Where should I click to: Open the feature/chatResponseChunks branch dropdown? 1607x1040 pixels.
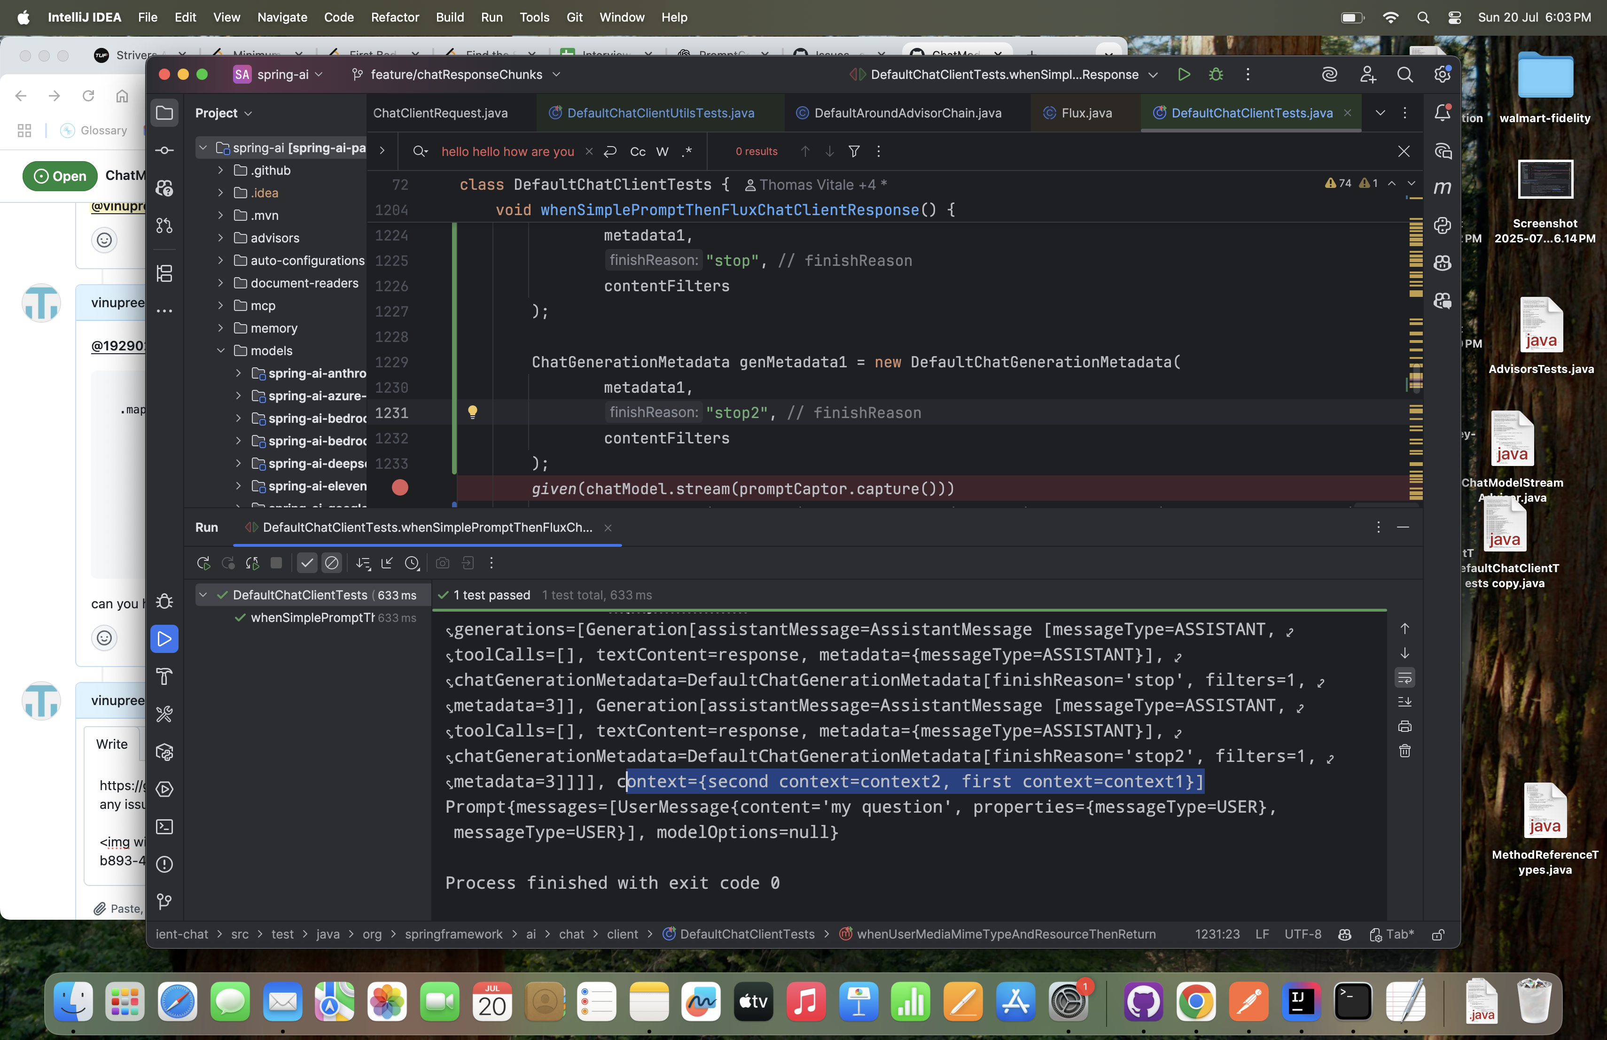(456, 74)
